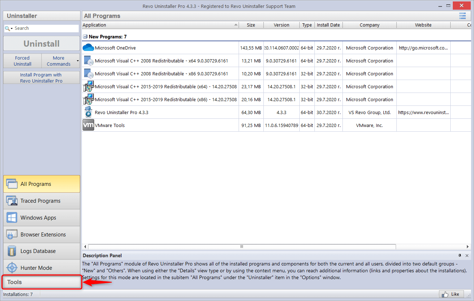Collapse the New Programs group
Screen dimensions: 474x301
click(x=85, y=37)
